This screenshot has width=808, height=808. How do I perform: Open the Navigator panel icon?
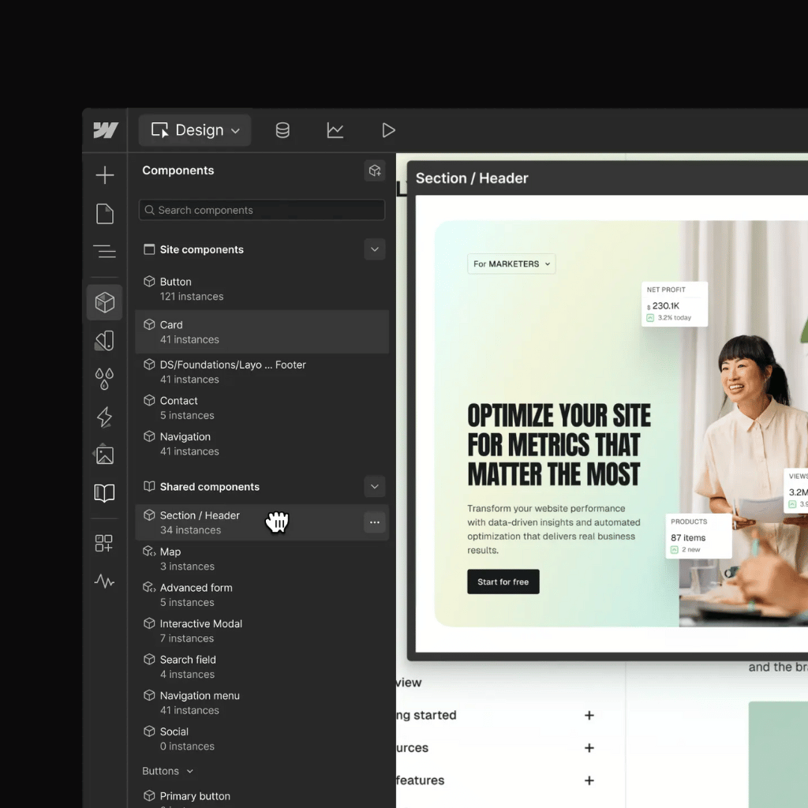(105, 252)
